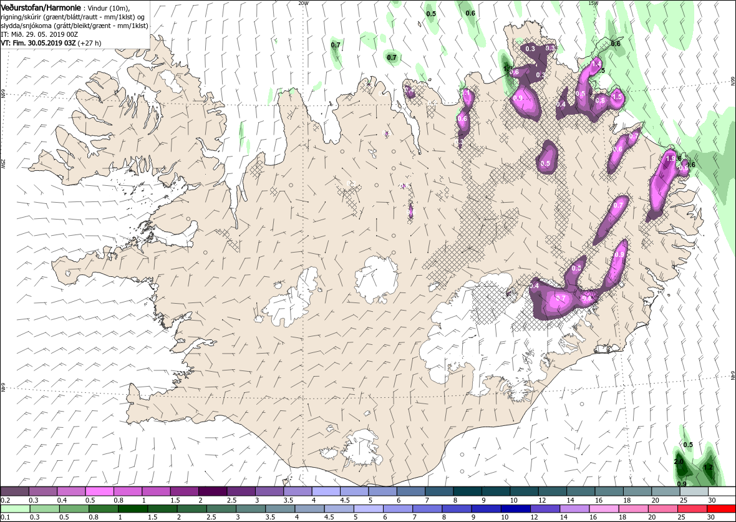Click the snow scale dark teal 8 swatch
This screenshot has width=736, height=522.
(x=468, y=491)
